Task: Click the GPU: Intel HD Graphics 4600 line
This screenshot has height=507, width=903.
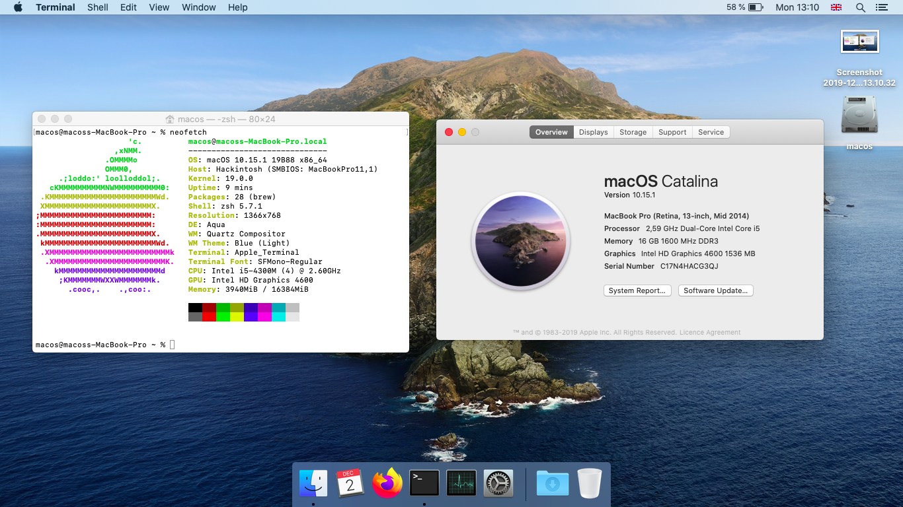Action: click(251, 280)
